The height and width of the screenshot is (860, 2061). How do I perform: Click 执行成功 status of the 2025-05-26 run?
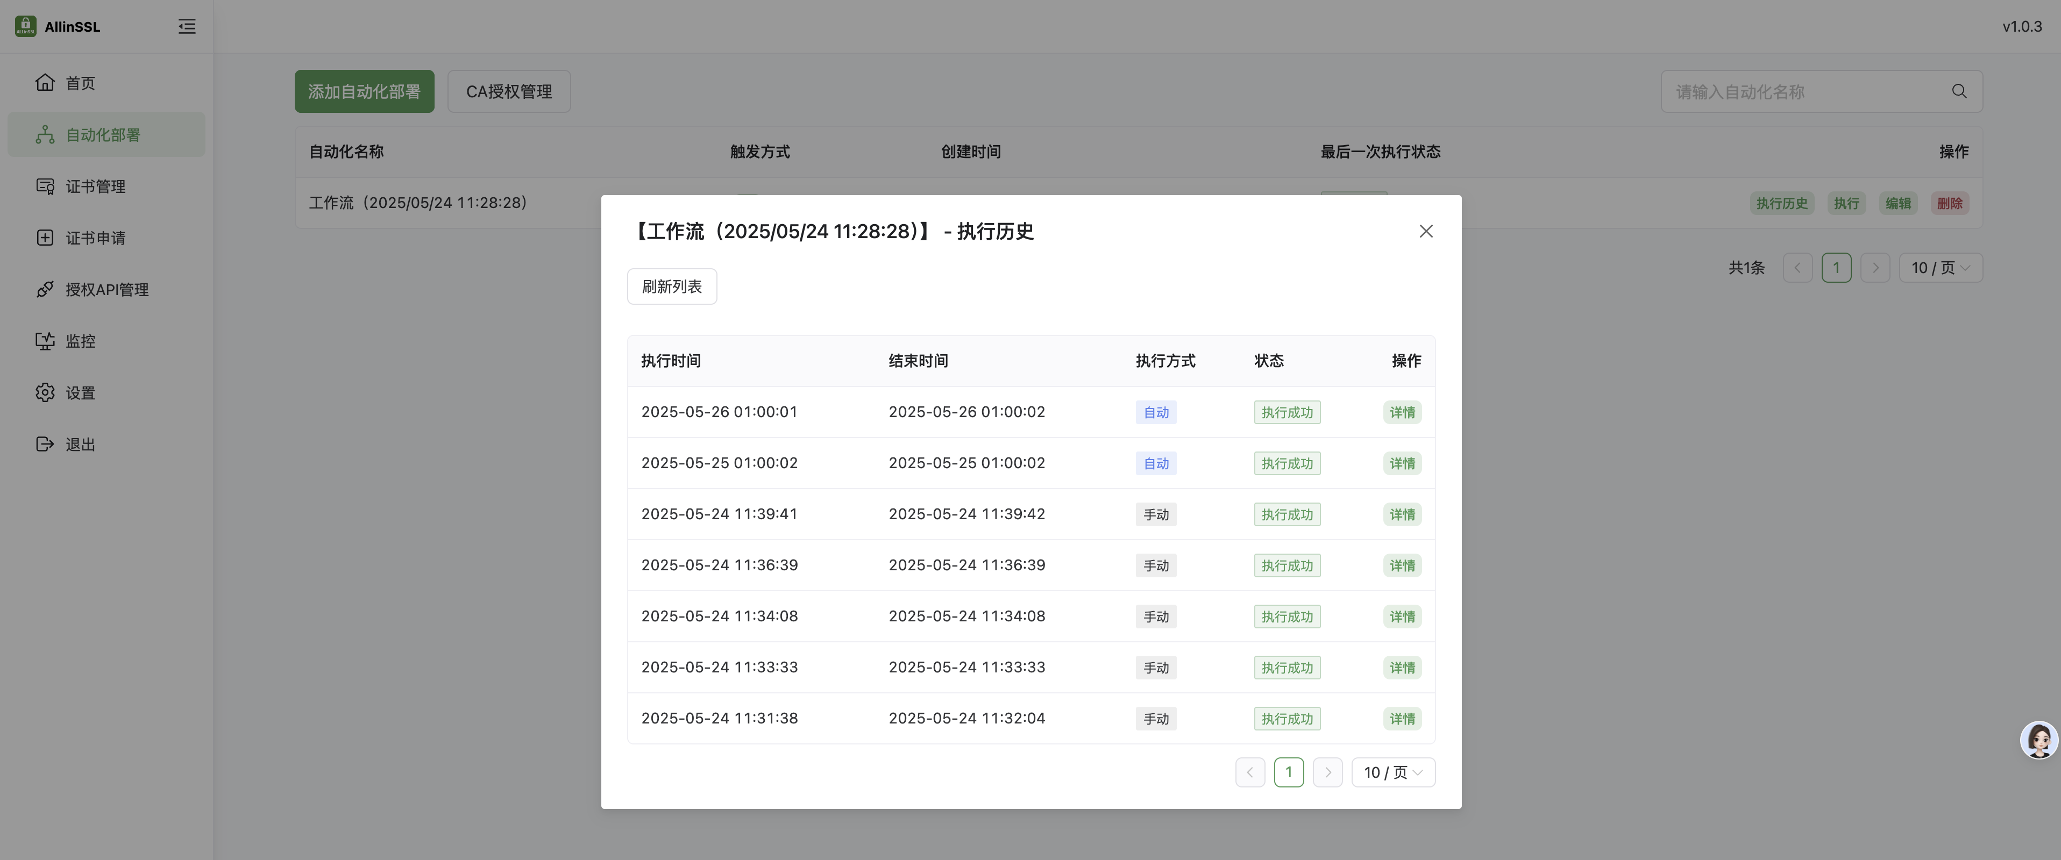(x=1287, y=412)
